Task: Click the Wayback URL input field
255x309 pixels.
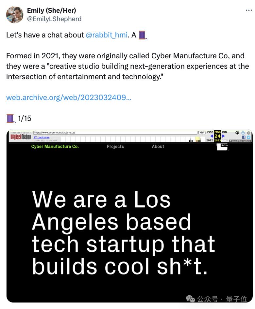Action: pyautogui.click(x=115, y=133)
